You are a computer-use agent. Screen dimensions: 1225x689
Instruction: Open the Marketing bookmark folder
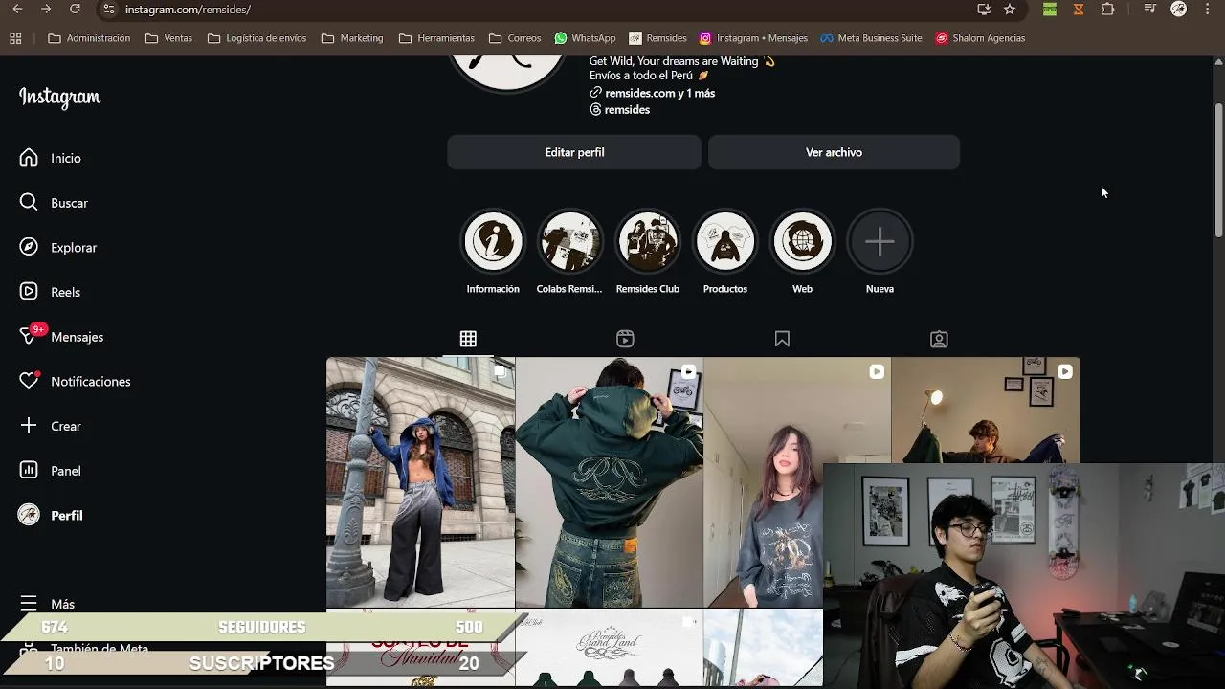pos(352,38)
